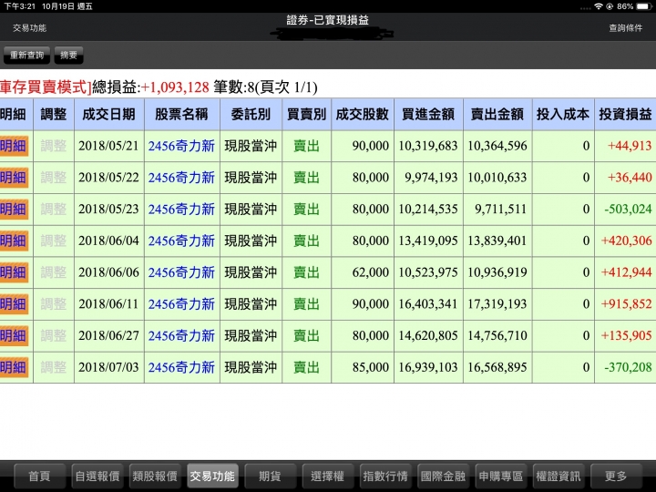The width and height of the screenshot is (656, 492).
Task: Select the loss value -370,208
Action: (628, 367)
